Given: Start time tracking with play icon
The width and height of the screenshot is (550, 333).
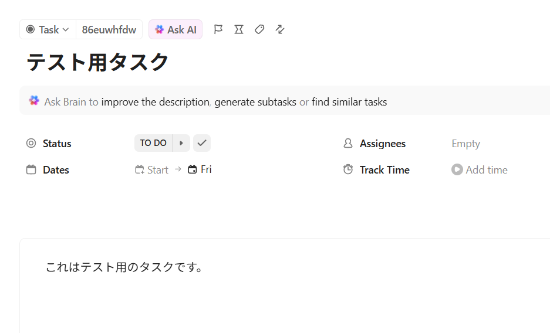Looking at the screenshot, I should point(457,169).
